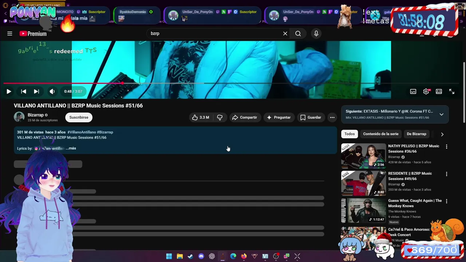Image resolution: width=466 pixels, height=262 pixels.
Task: Go to YouTube Premium home logo
Action: tap(33, 33)
